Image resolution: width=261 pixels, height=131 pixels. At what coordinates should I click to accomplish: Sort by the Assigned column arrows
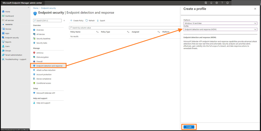click(x=159, y=32)
